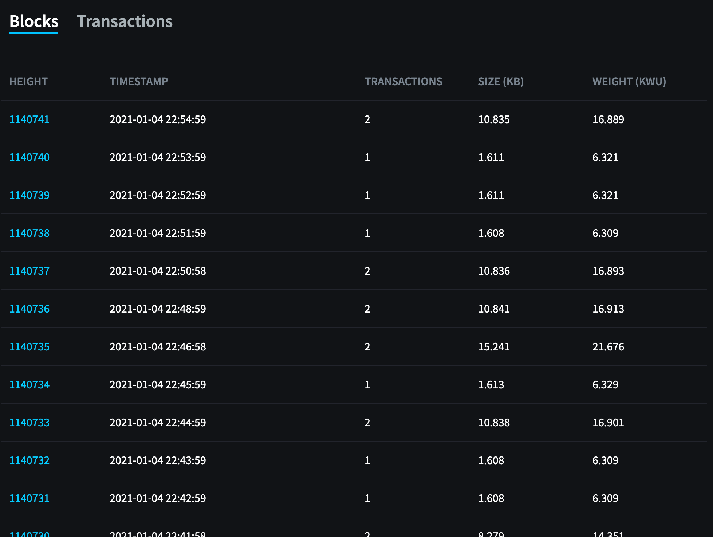Open block 1140741
Image resolution: width=713 pixels, height=537 pixels.
click(x=29, y=119)
